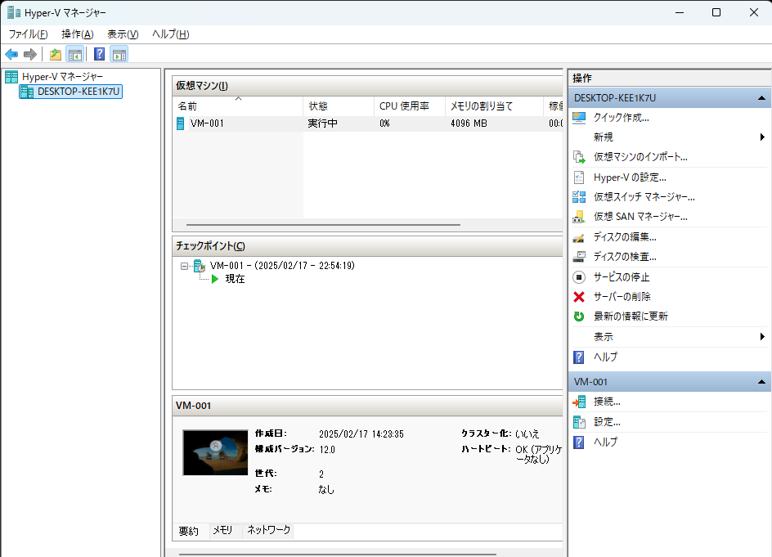Click the VM-001 checkpoint icon in the tree

[200, 266]
